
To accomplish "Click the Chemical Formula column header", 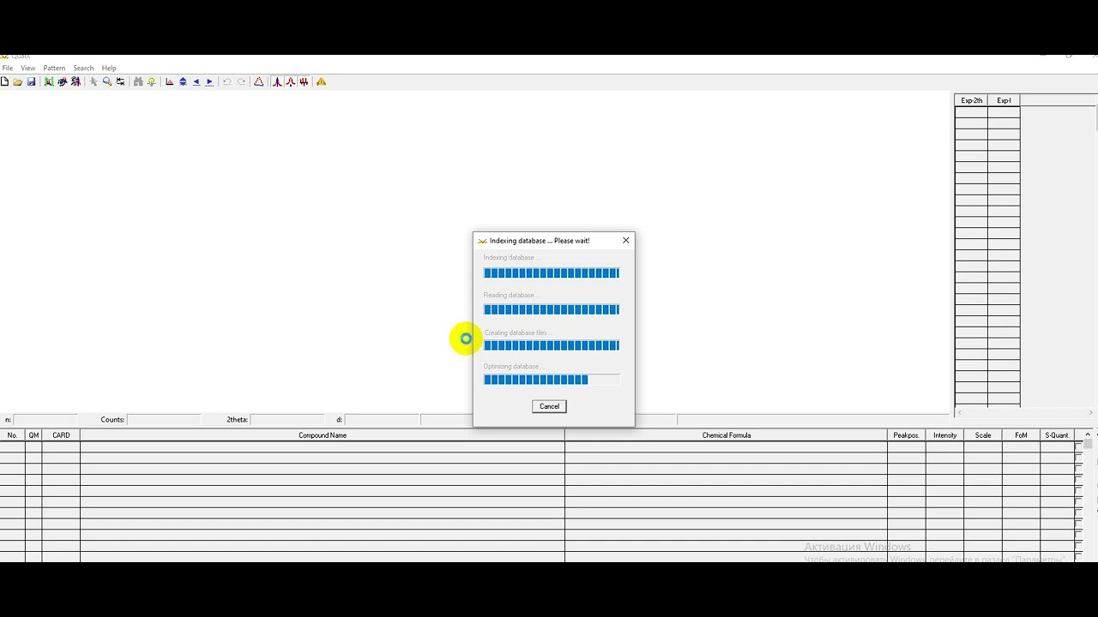I will click(x=727, y=435).
